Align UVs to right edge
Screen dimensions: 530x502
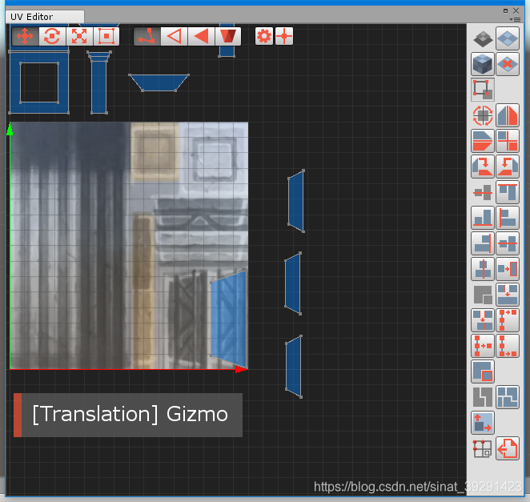tap(482, 243)
